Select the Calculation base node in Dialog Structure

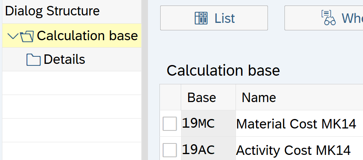(87, 36)
